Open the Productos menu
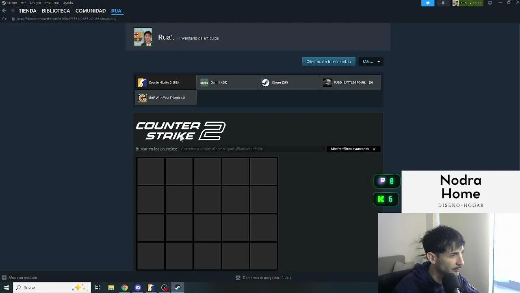 [x=52, y=3]
